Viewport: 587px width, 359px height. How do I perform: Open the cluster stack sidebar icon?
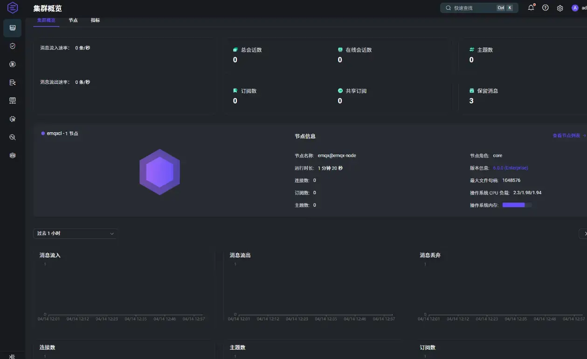point(13,156)
